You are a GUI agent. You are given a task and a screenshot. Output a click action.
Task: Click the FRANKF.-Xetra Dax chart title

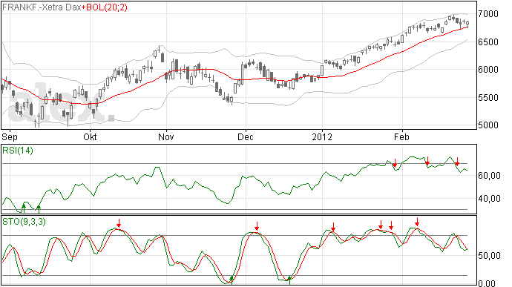[x=42, y=7]
